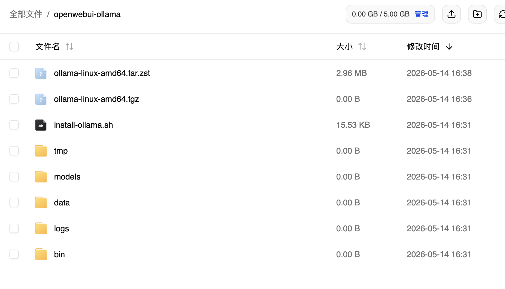This screenshot has height=289, width=505.
Task: Sort by size using the sort arrows
Action: [x=362, y=46]
